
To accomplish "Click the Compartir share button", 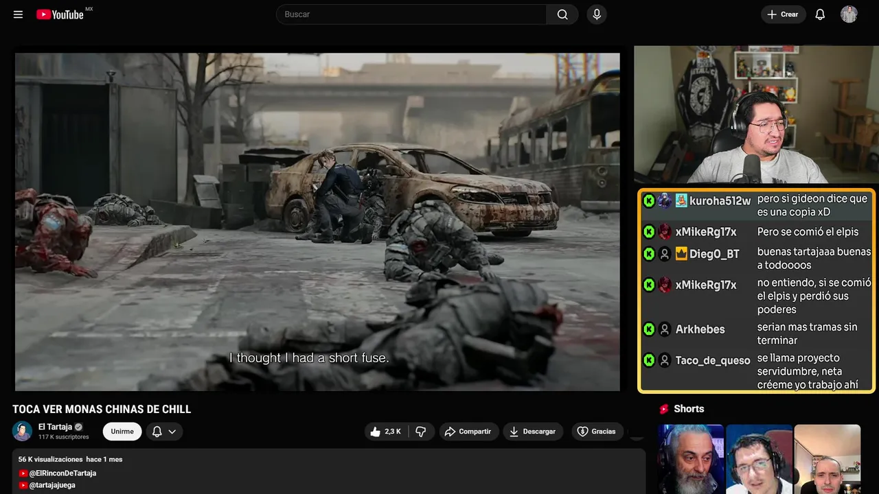I will point(468,432).
